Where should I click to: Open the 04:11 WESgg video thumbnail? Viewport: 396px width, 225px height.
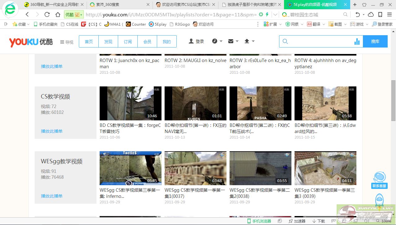tap(325, 168)
